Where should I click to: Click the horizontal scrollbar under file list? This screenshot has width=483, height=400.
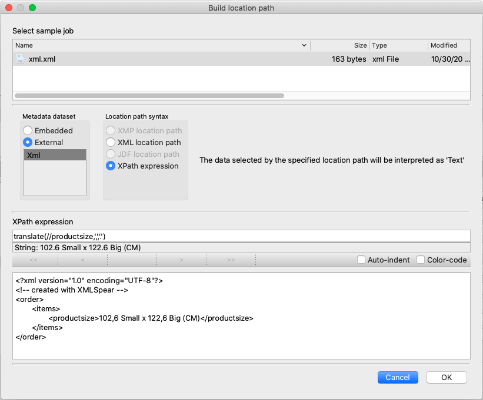[x=149, y=95]
